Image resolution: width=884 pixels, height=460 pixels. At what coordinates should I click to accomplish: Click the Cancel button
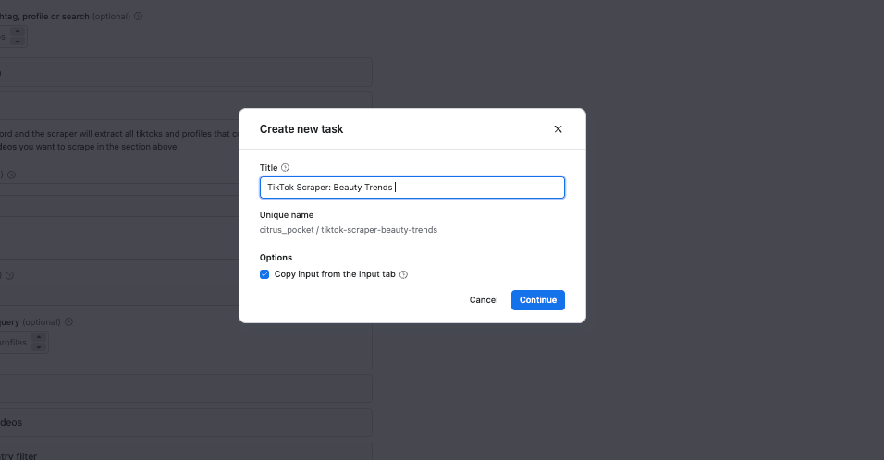coord(484,300)
